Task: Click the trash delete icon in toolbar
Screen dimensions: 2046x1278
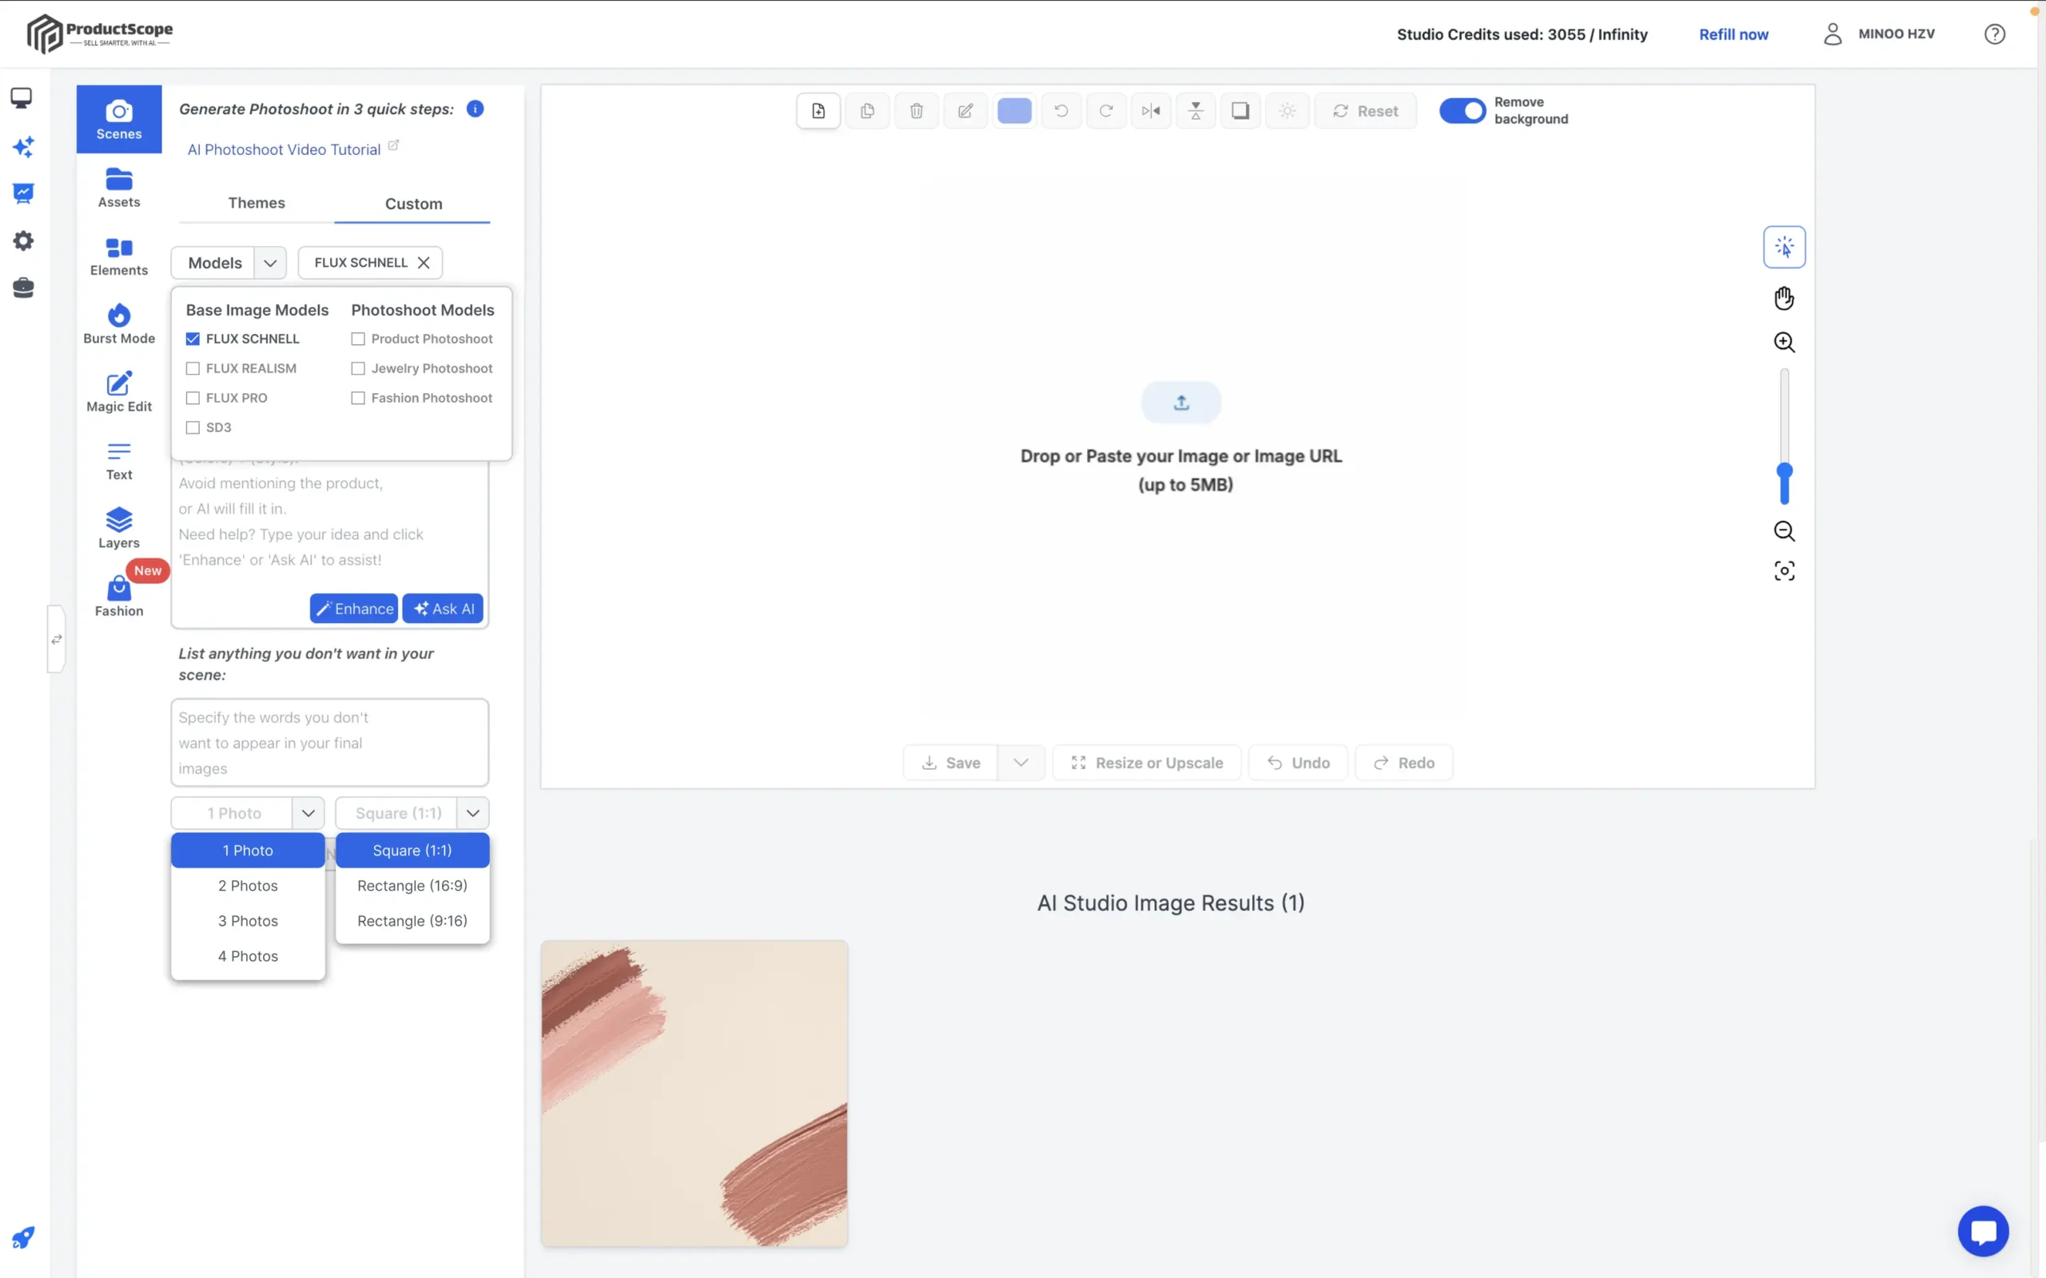Action: (917, 111)
